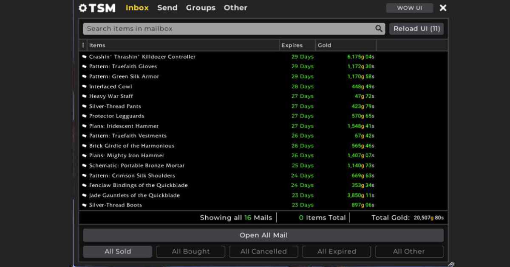
Task: Click the WOW UI button
Action: click(x=409, y=7)
